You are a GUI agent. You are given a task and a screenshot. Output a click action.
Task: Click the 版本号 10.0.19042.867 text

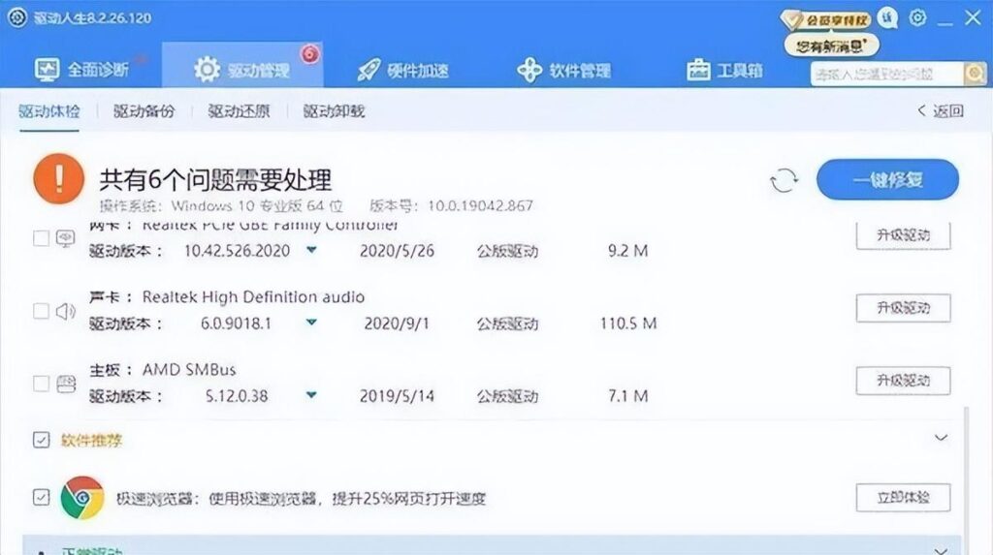pos(452,205)
